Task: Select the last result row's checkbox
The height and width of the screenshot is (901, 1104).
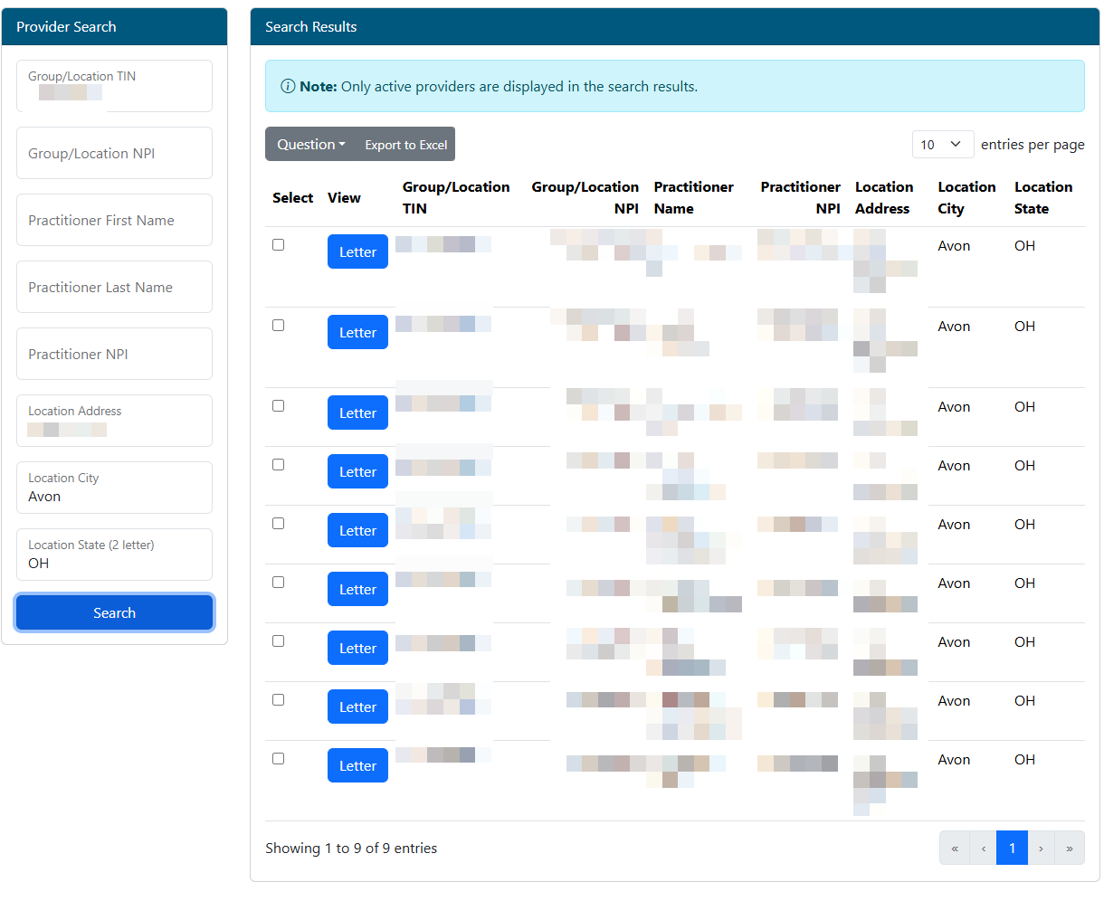Action: (x=279, y=759)
